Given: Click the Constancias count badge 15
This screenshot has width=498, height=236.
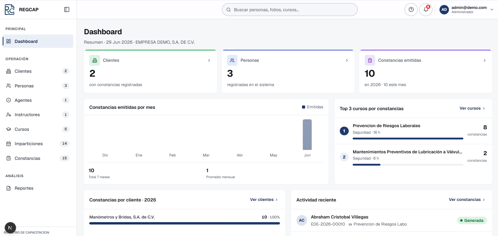Looking at the screenshot, I should click(65, 158).
